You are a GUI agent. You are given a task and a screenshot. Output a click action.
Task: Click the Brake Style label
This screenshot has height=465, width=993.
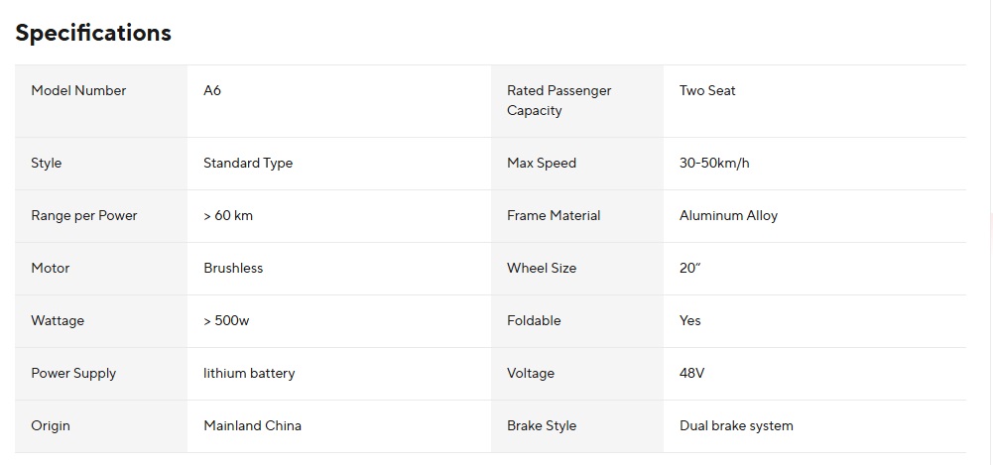click(541, 425)
